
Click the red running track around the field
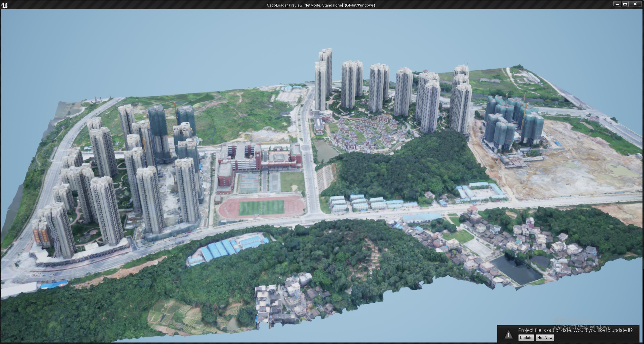[x=228, y=208]
